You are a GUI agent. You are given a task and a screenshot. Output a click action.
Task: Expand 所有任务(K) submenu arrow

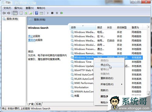[x=122, y=84]
